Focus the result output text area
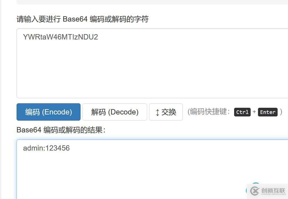The image size is (288, 199). click(152, 169)
